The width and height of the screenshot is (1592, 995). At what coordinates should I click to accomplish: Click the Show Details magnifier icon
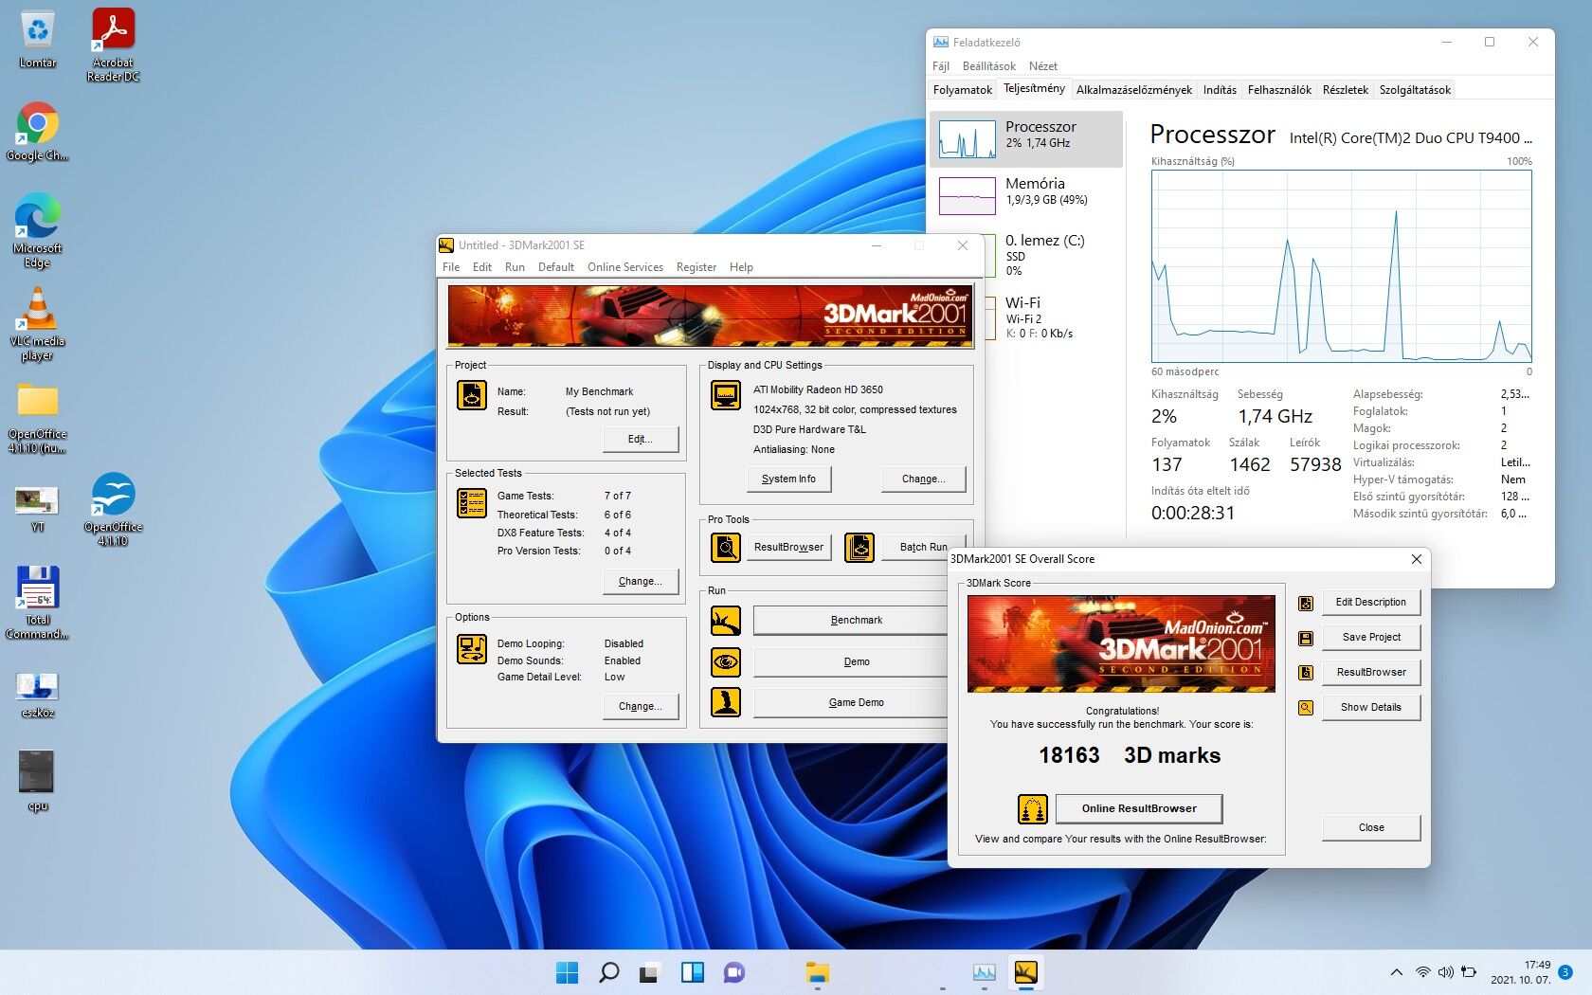1306,708
